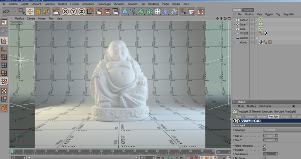Open the Rendering menu
Image resolution: width=301 pixels, height=159 pixels.
pos(153,4)
